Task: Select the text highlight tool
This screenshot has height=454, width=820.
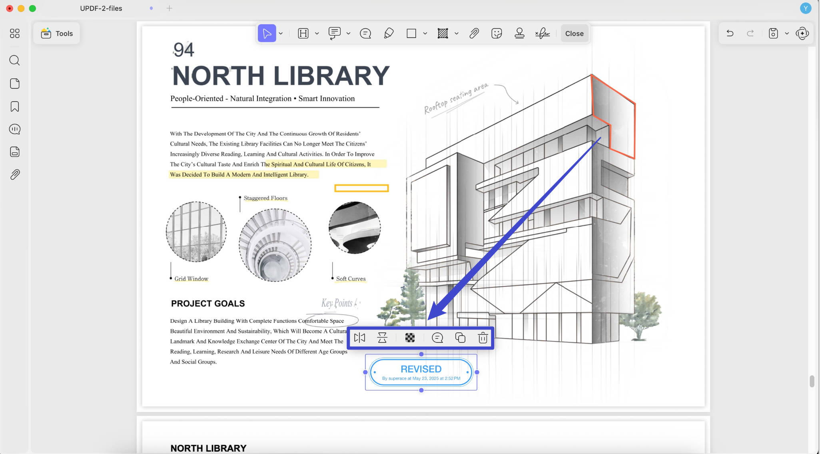Action: tap(303, 34)
